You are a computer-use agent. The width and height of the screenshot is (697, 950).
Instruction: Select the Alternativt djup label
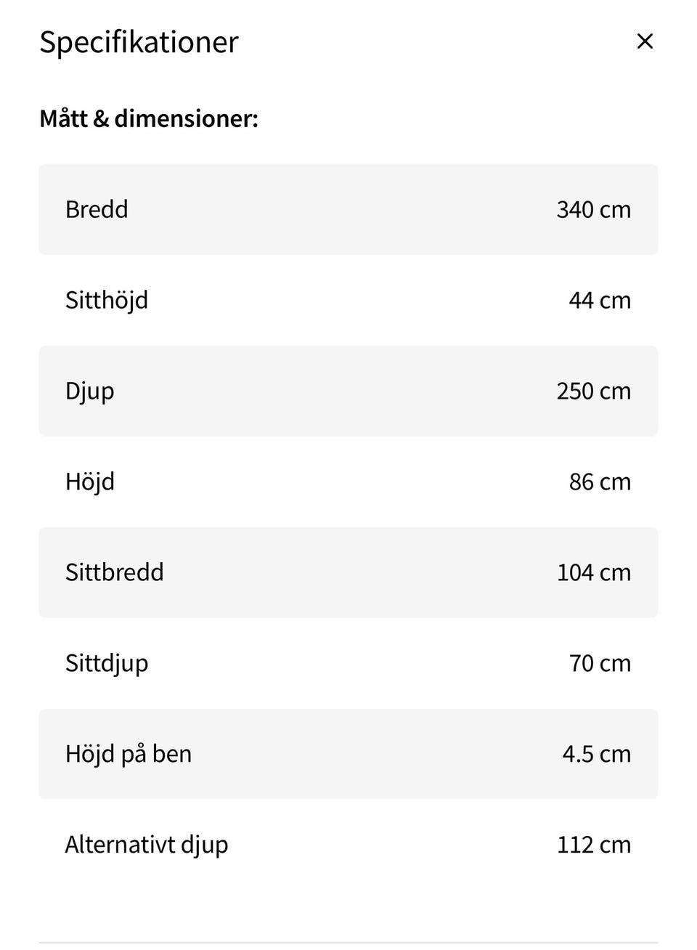point(147,845)
